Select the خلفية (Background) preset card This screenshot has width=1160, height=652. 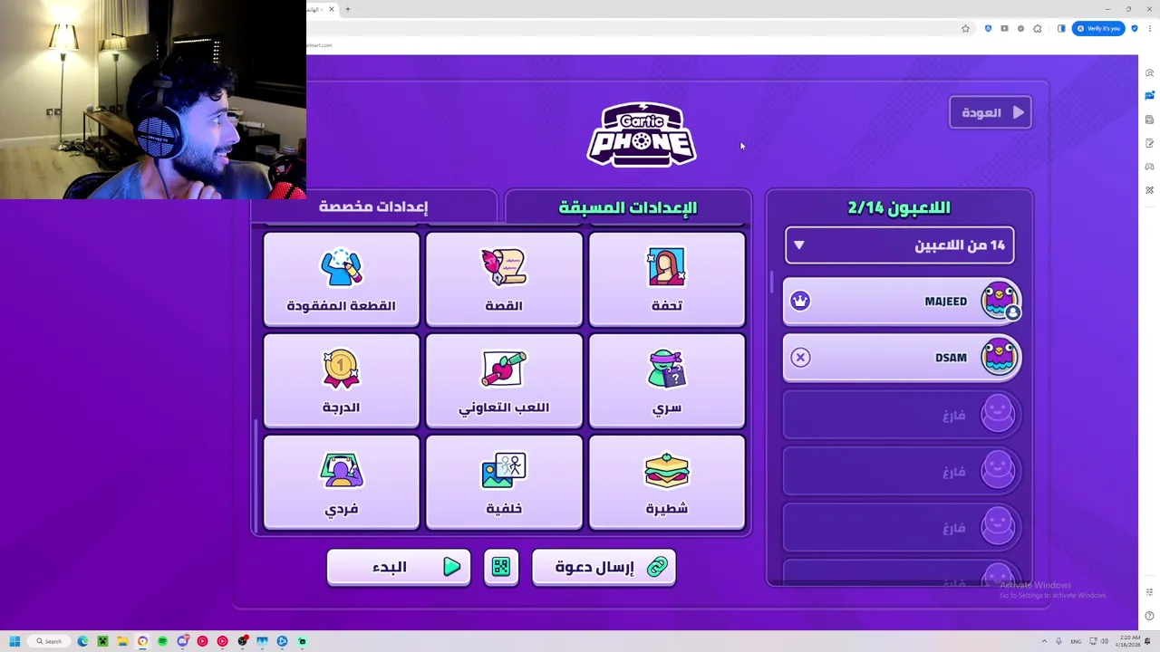[x=504, y=482]
